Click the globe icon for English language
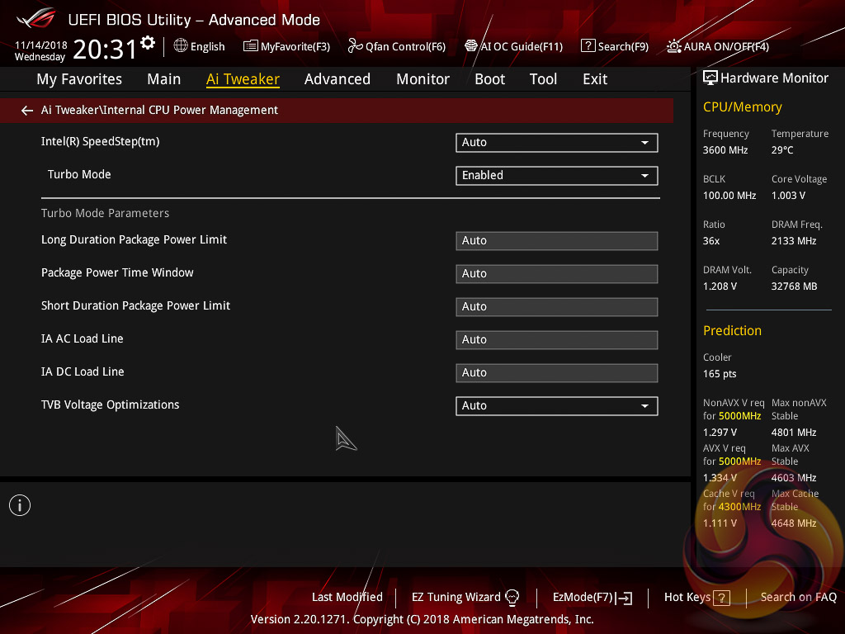 181,46
